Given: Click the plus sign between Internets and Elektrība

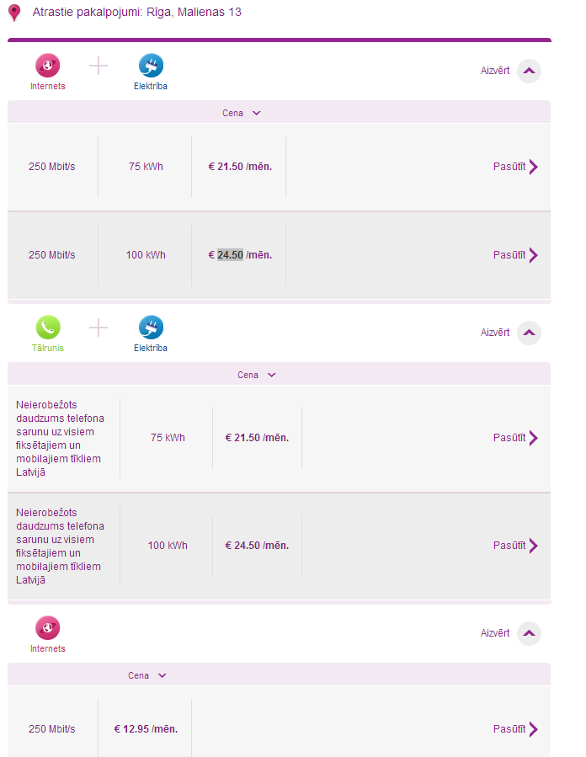Looking at the screenshot, I should click(x=99, y=66).
